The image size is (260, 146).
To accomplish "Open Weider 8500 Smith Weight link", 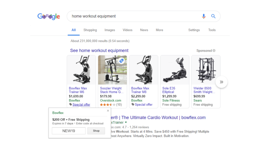I will [x=204, y=90].
